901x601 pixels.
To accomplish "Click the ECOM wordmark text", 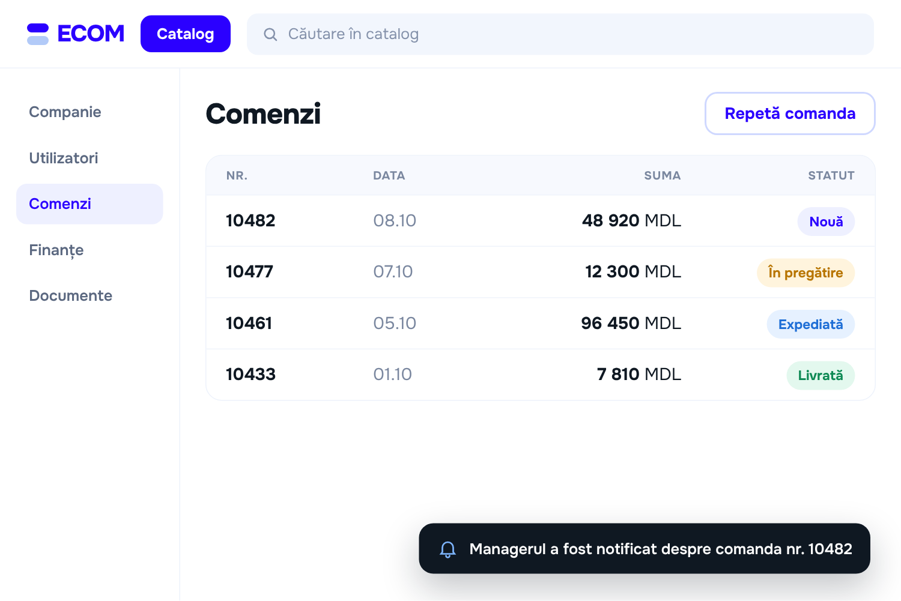I will pyautogui.click(x=91, y=34).
